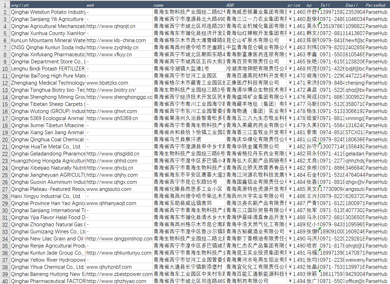Select row 20 via its row number
The width and height of the screenshot is (390, 284).
click(5, 140)
